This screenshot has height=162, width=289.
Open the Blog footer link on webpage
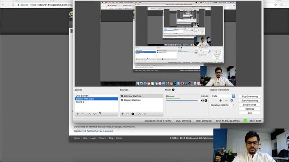(111, 138)
